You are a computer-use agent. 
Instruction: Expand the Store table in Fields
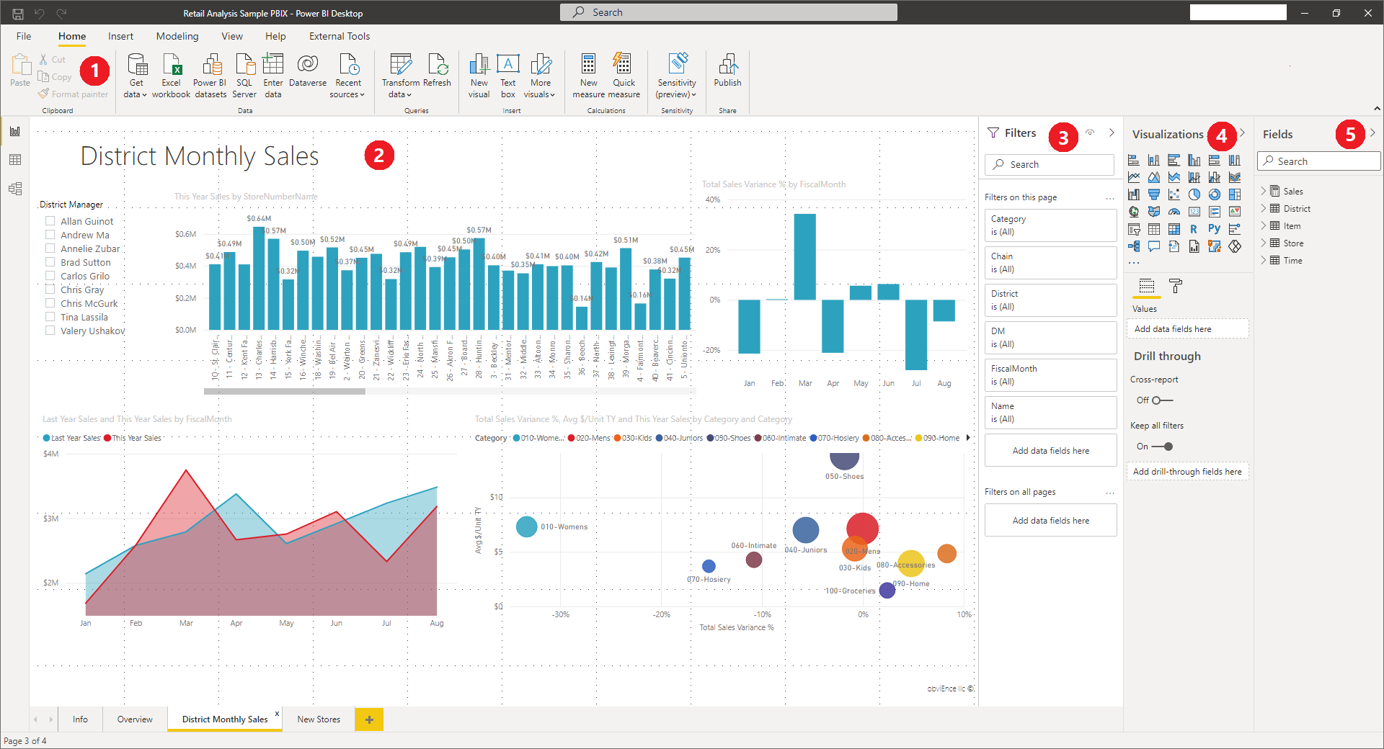click(1264, 243)
